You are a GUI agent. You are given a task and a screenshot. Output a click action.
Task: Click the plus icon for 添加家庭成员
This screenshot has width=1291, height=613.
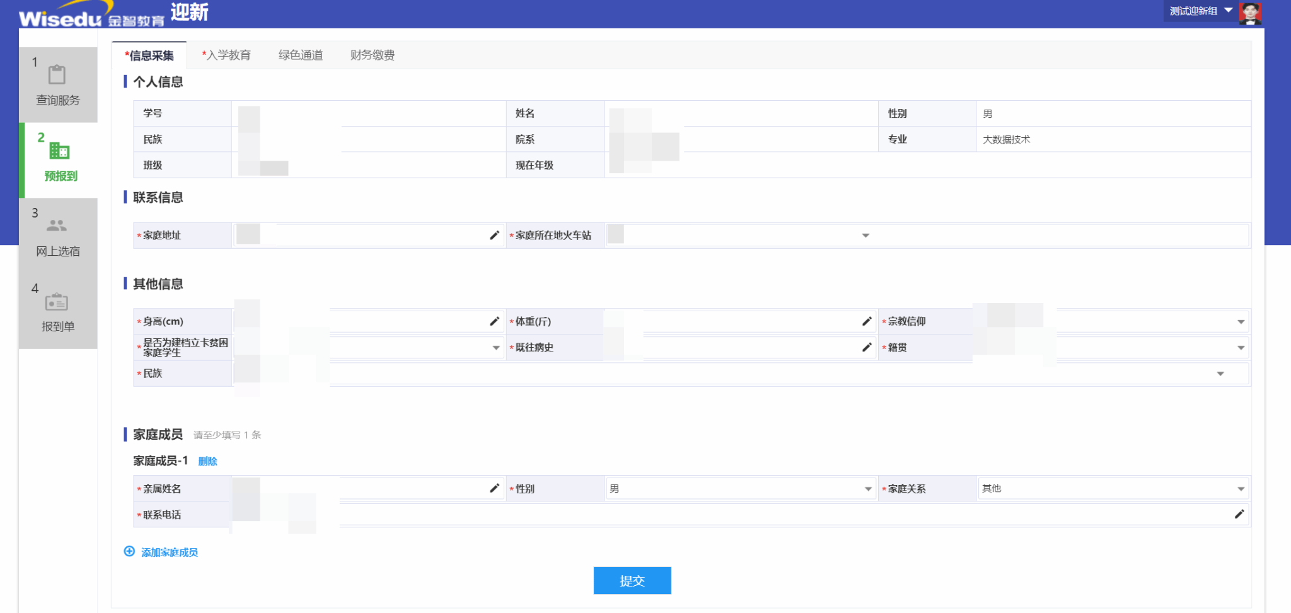coord(129,552)
